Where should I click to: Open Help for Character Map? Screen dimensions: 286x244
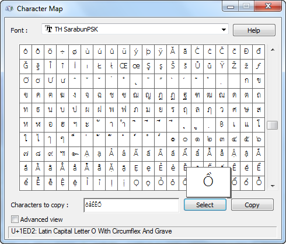pyautogui.click(x=254, y=30)
